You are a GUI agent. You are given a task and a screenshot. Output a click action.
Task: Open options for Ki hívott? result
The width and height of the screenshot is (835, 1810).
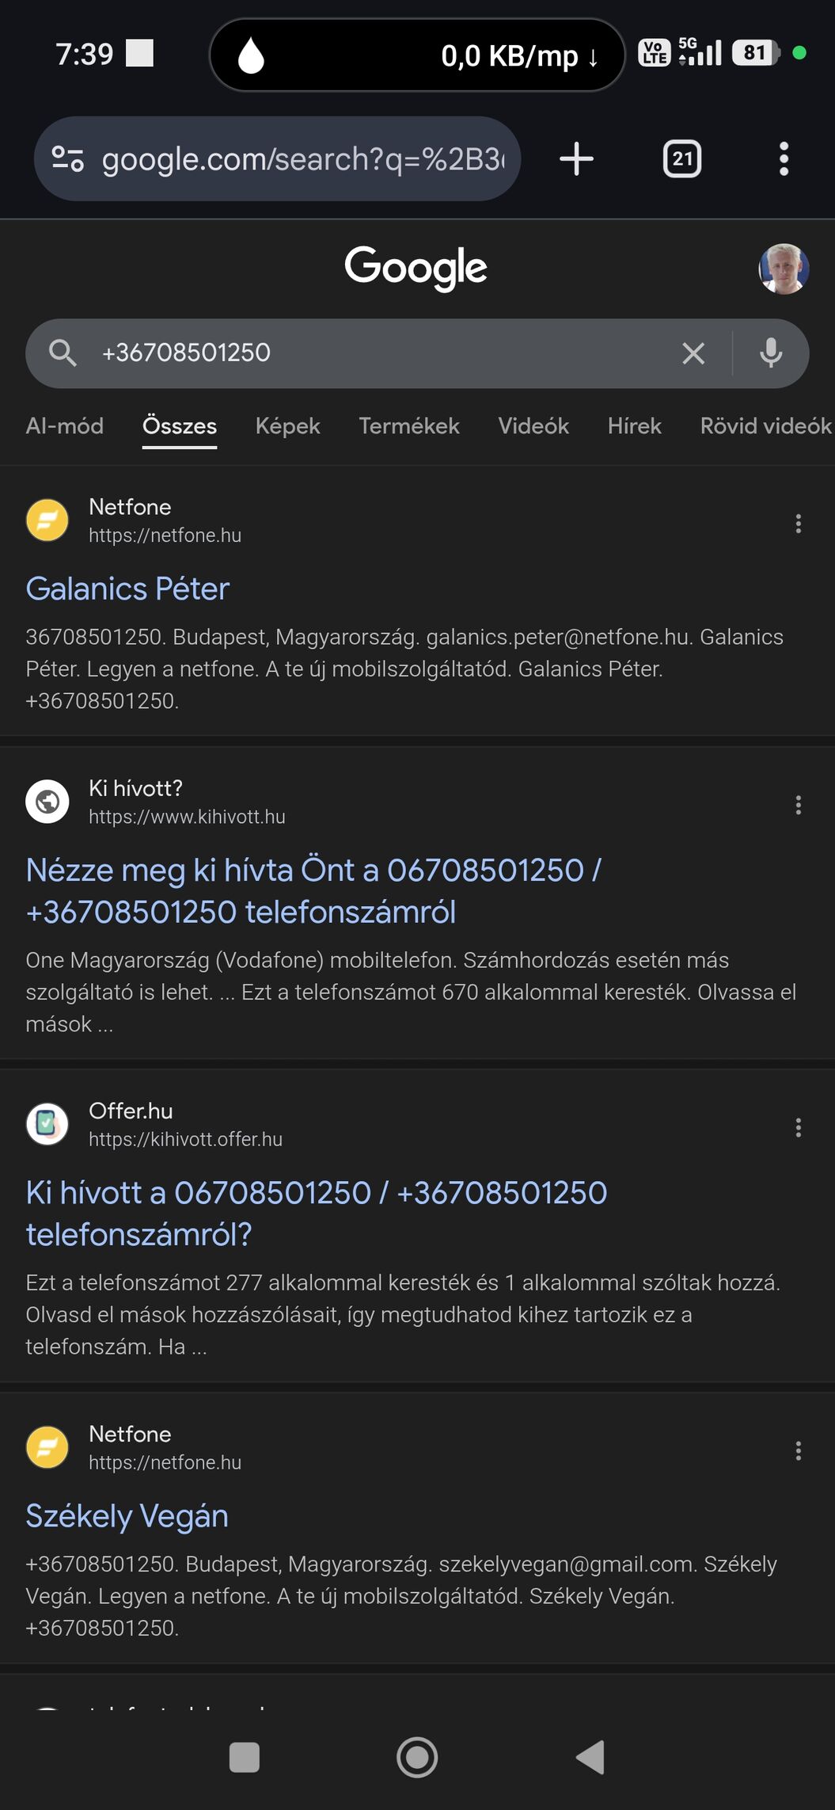point(798,806)
